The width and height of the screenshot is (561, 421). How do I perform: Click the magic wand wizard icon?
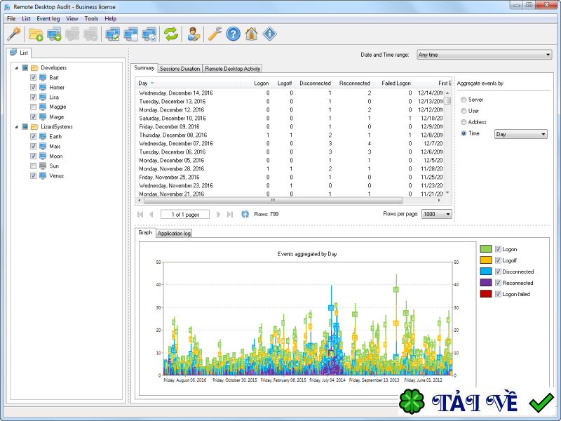point(14,33)
